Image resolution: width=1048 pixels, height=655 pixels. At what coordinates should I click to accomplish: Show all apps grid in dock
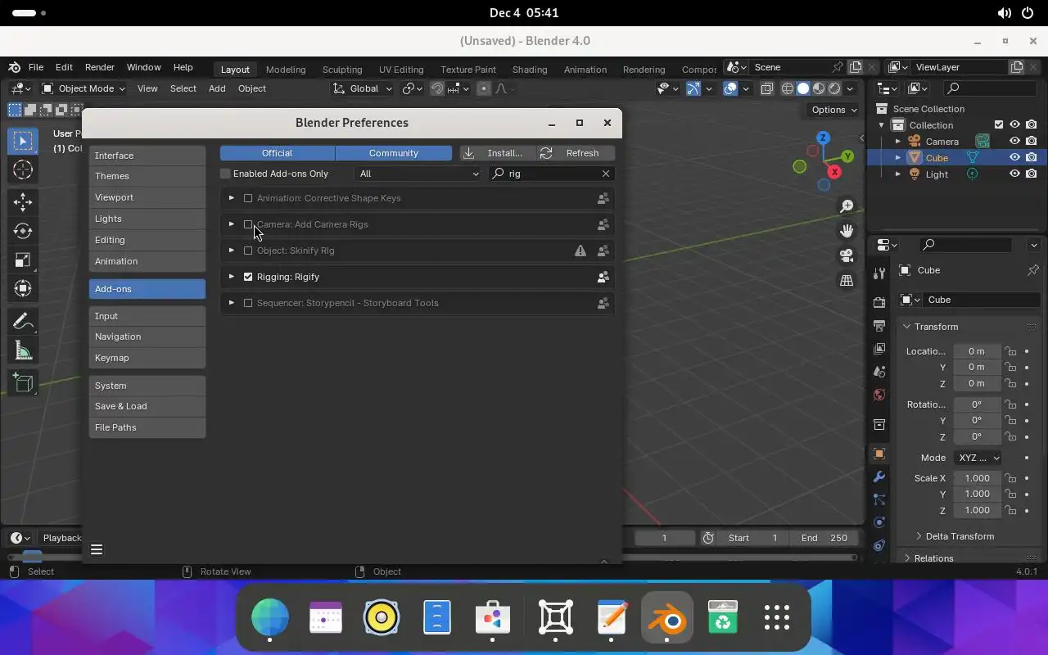click(776, 618)
